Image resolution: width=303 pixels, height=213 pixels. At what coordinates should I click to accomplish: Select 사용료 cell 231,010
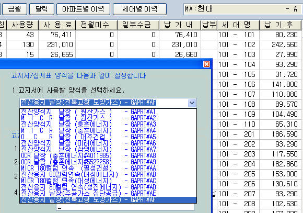click(x=57, y=45)
